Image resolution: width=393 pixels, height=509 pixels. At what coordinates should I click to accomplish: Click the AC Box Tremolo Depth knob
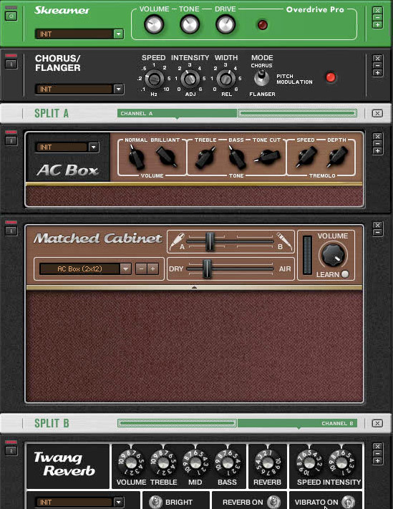(x=337, y=157)
